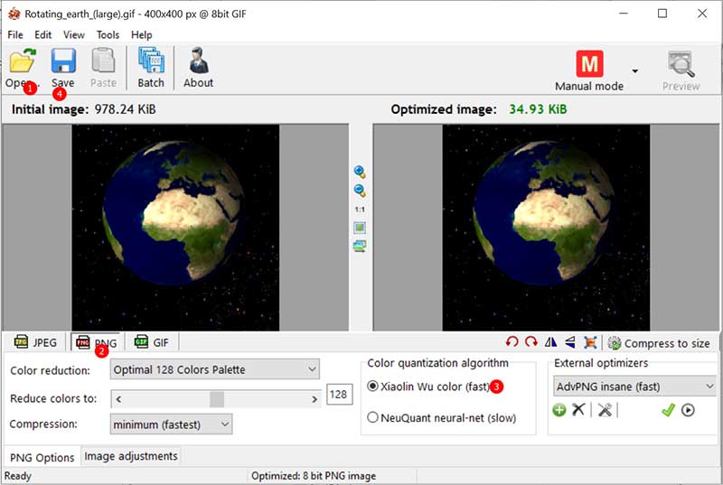
Task: Click the Open folder icon
Action: (x=23, y=61)
